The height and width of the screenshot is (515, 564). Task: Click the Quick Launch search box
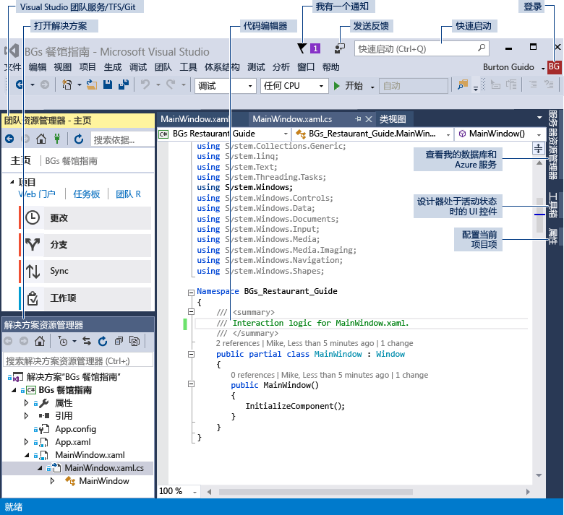tap(416, 49)
